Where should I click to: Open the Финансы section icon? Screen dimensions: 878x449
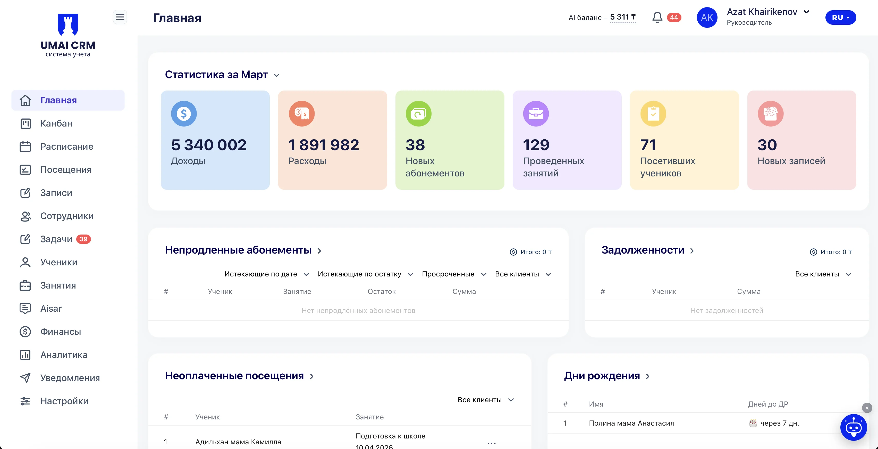[x=25, y=332]
